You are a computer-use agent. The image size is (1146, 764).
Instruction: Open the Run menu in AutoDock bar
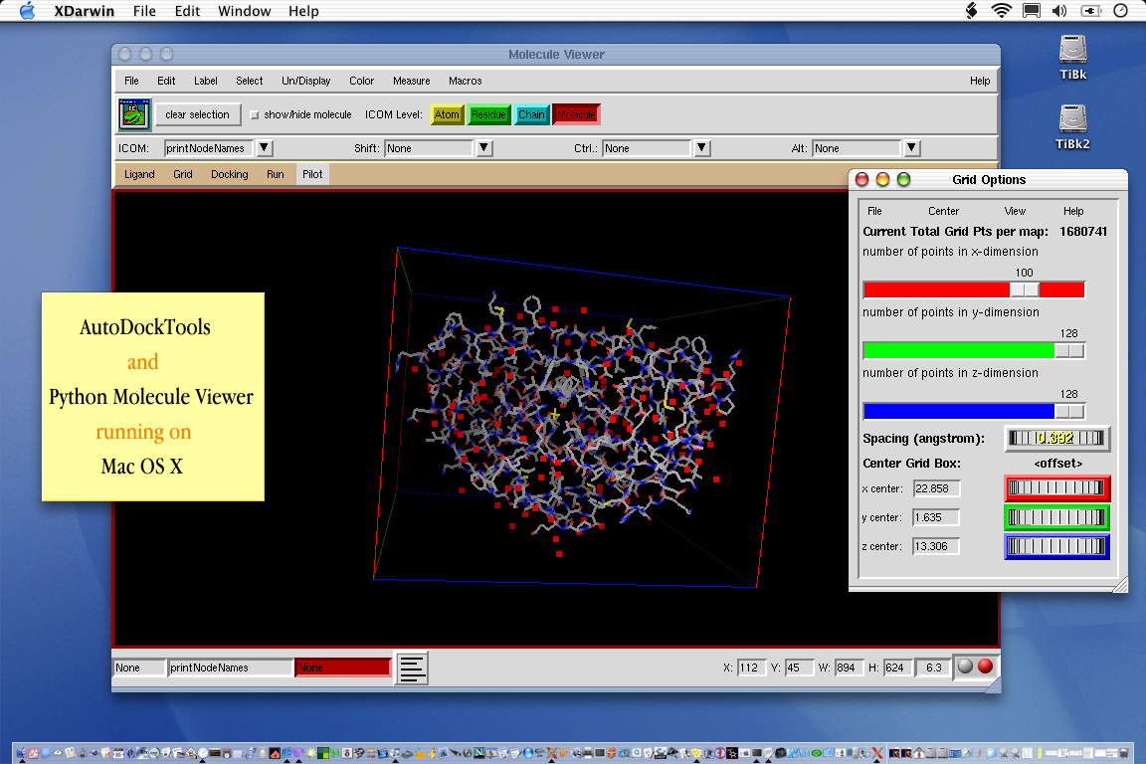276,175
